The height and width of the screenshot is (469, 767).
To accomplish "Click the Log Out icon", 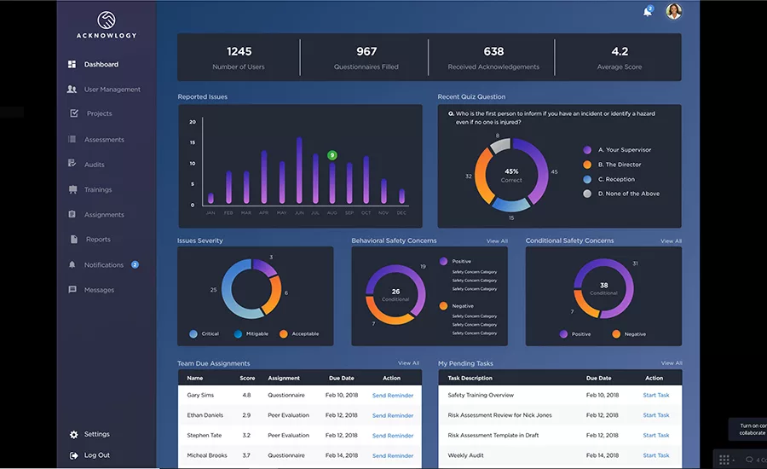I will pyautogui.click(x=73, y=455).
